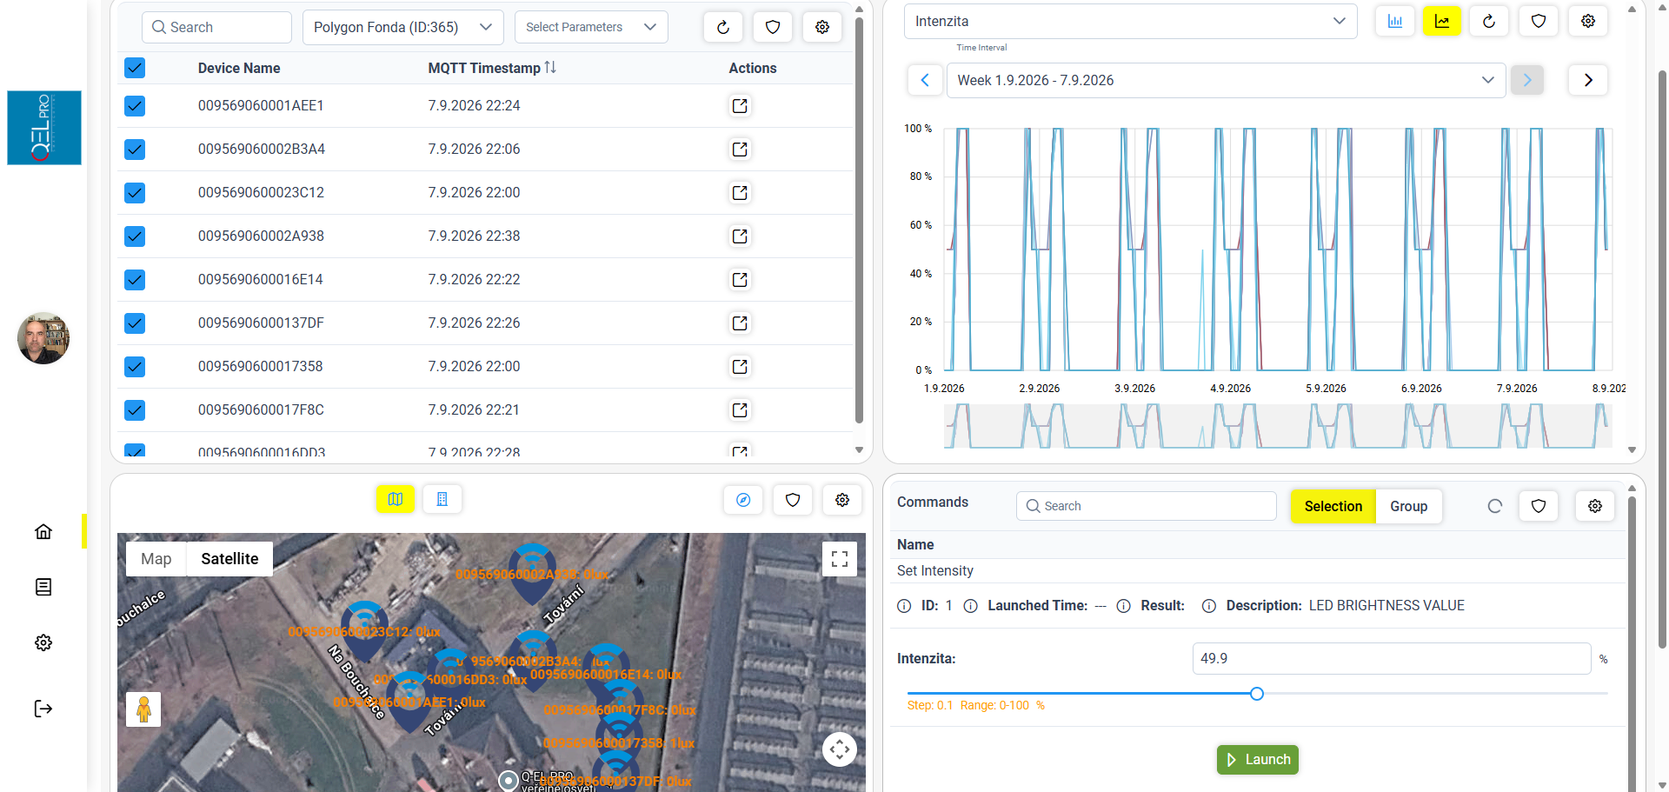
Task: Open chart panel settings gear
Action: (1587, 21)
